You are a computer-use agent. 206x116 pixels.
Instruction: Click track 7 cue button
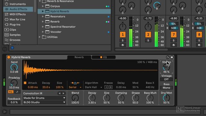[173, 45]
